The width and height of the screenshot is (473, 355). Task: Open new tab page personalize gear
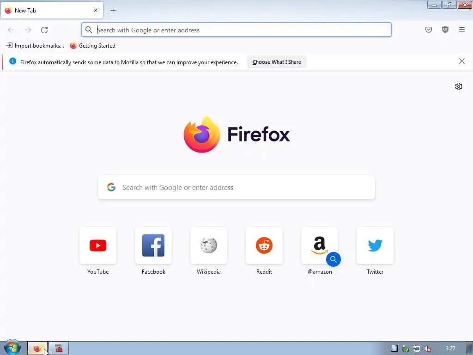458,86
